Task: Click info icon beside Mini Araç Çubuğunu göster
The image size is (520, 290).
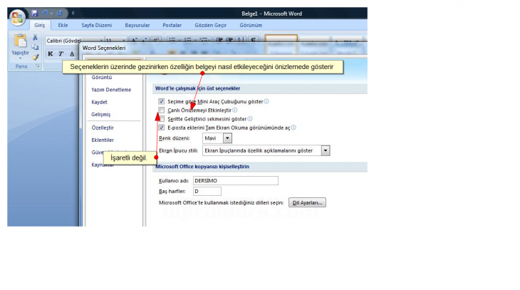Action: [266, 101]
